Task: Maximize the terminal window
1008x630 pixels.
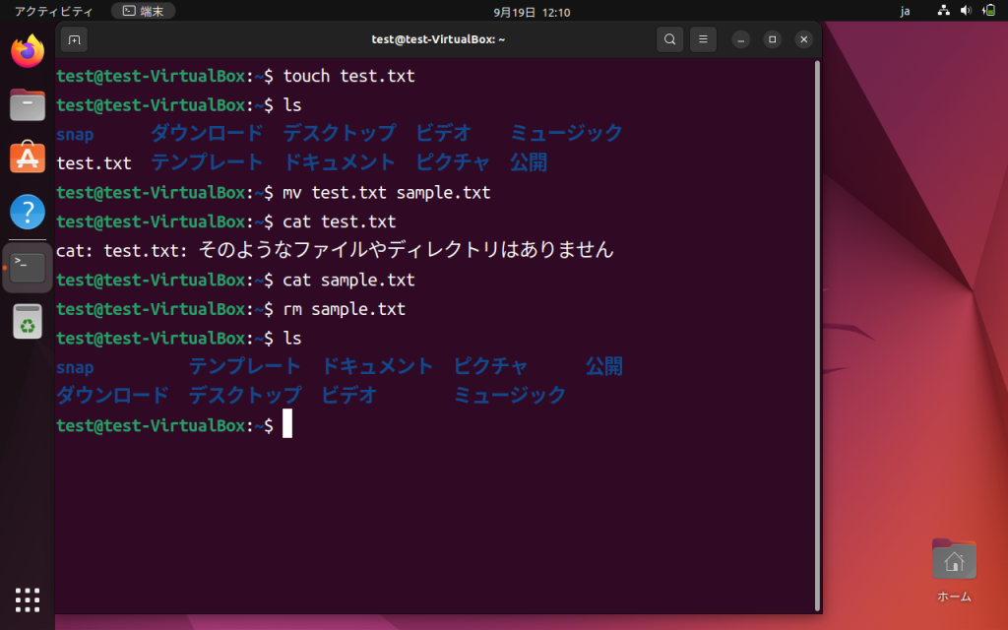Action: (x=772, y=39)
